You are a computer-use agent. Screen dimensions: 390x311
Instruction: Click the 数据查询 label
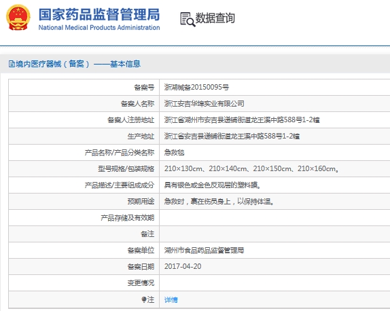click(x=215, y=18)
